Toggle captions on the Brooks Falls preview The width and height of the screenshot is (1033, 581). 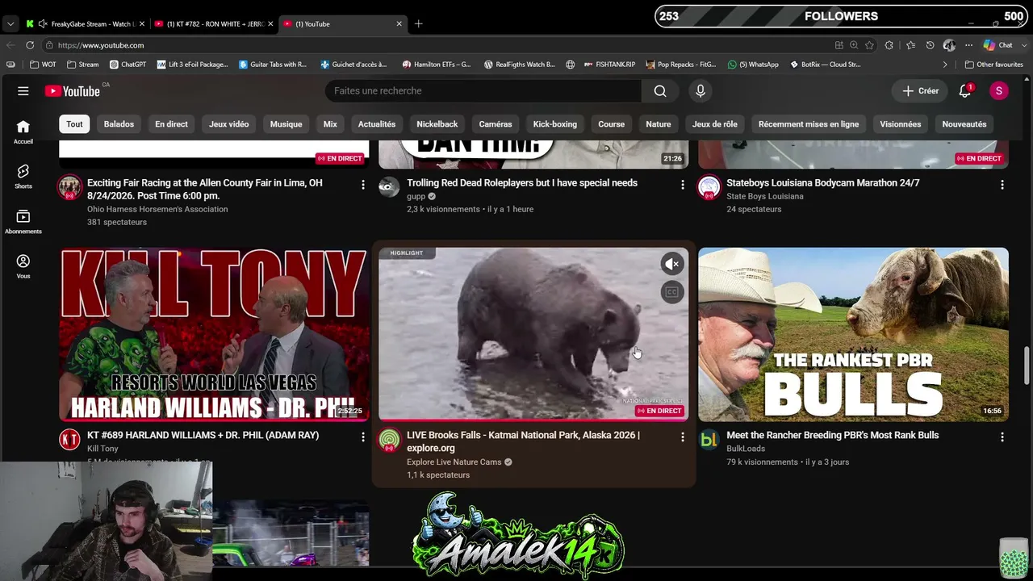(x=672, y=292)
